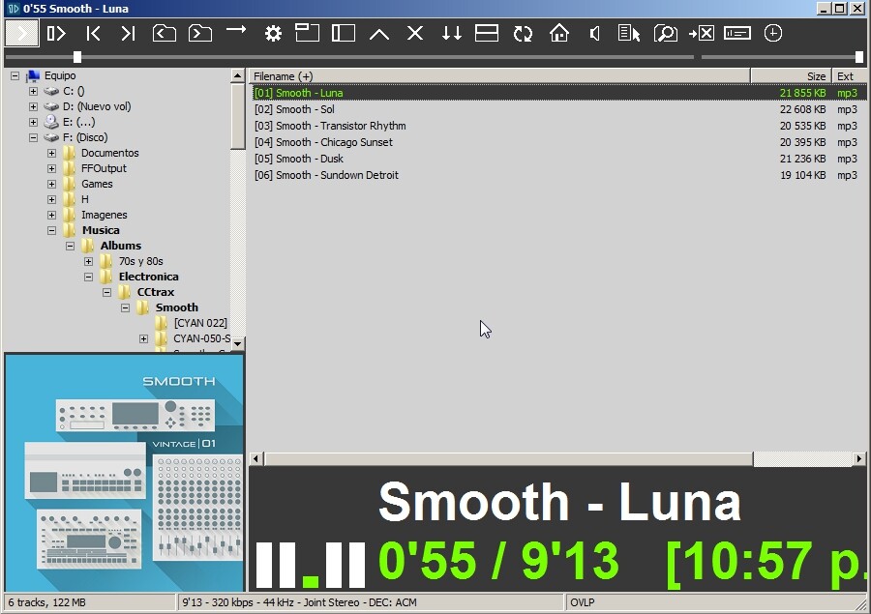Click the play button in the toolbar
The height and width of the screenshot is (614, 871).
(21, 33)
